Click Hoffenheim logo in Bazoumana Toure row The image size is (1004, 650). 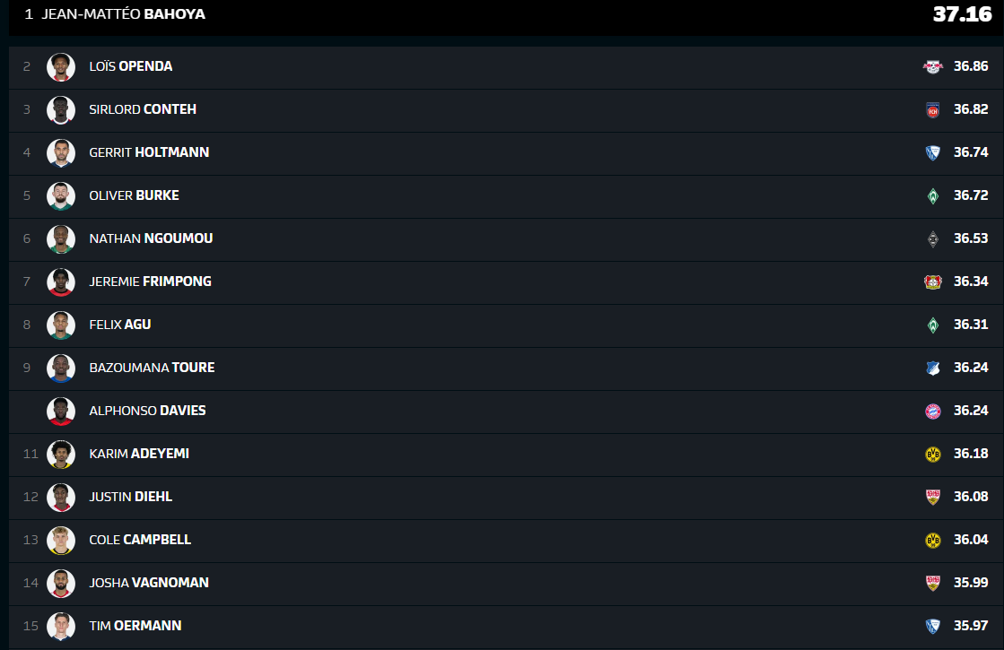pos(933,368)
